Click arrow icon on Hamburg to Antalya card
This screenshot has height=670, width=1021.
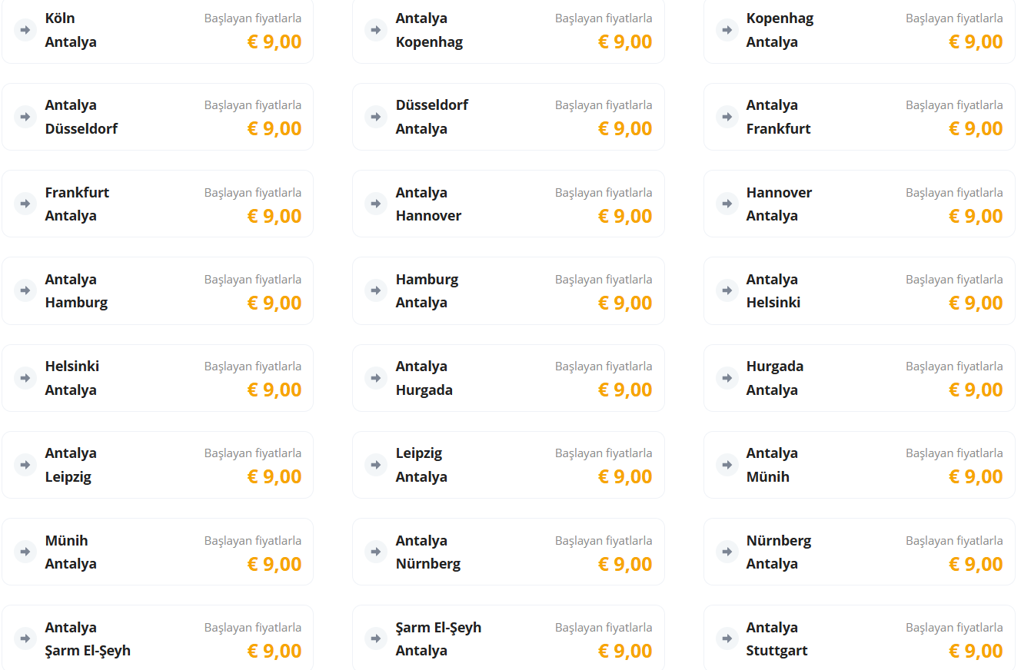[376, 290]
